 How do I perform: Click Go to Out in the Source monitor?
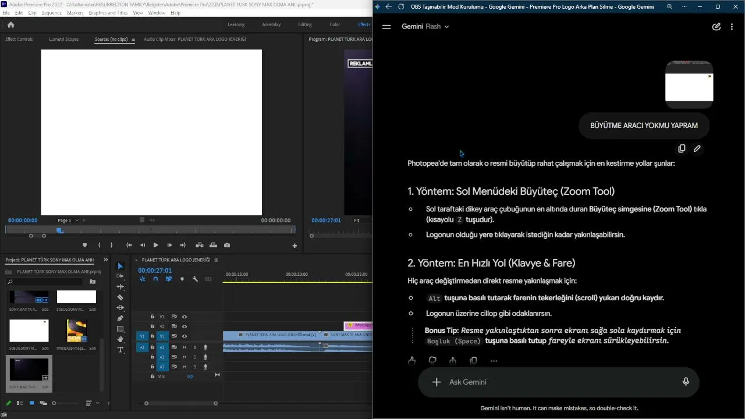183,246
